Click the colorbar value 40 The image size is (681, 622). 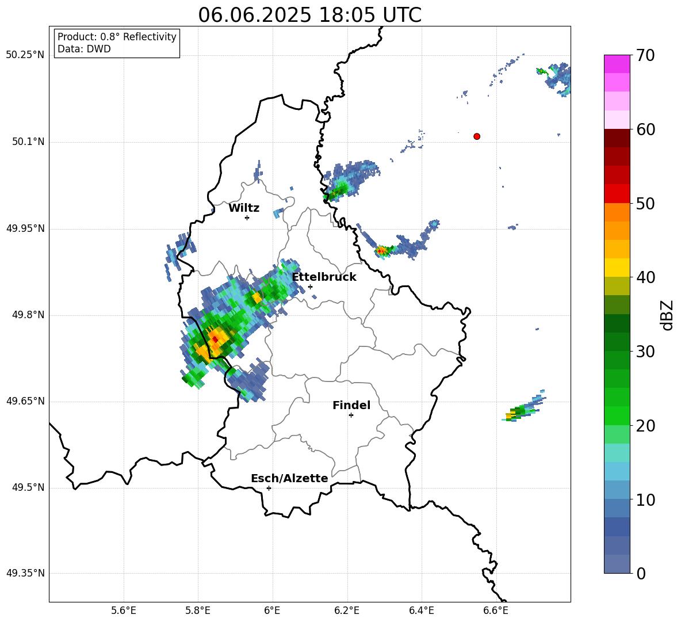[645, 277]
